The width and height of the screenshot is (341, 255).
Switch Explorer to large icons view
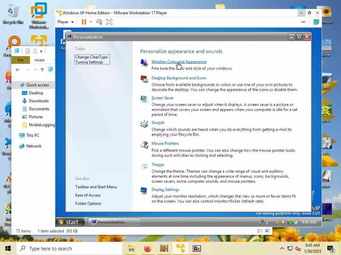pos(267,230)
